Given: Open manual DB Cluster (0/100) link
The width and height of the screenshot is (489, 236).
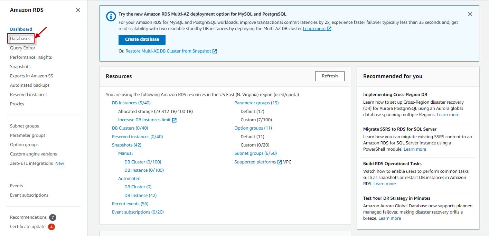Looking at the screenshot, I should pyautogui.click(x=143, y=162).
